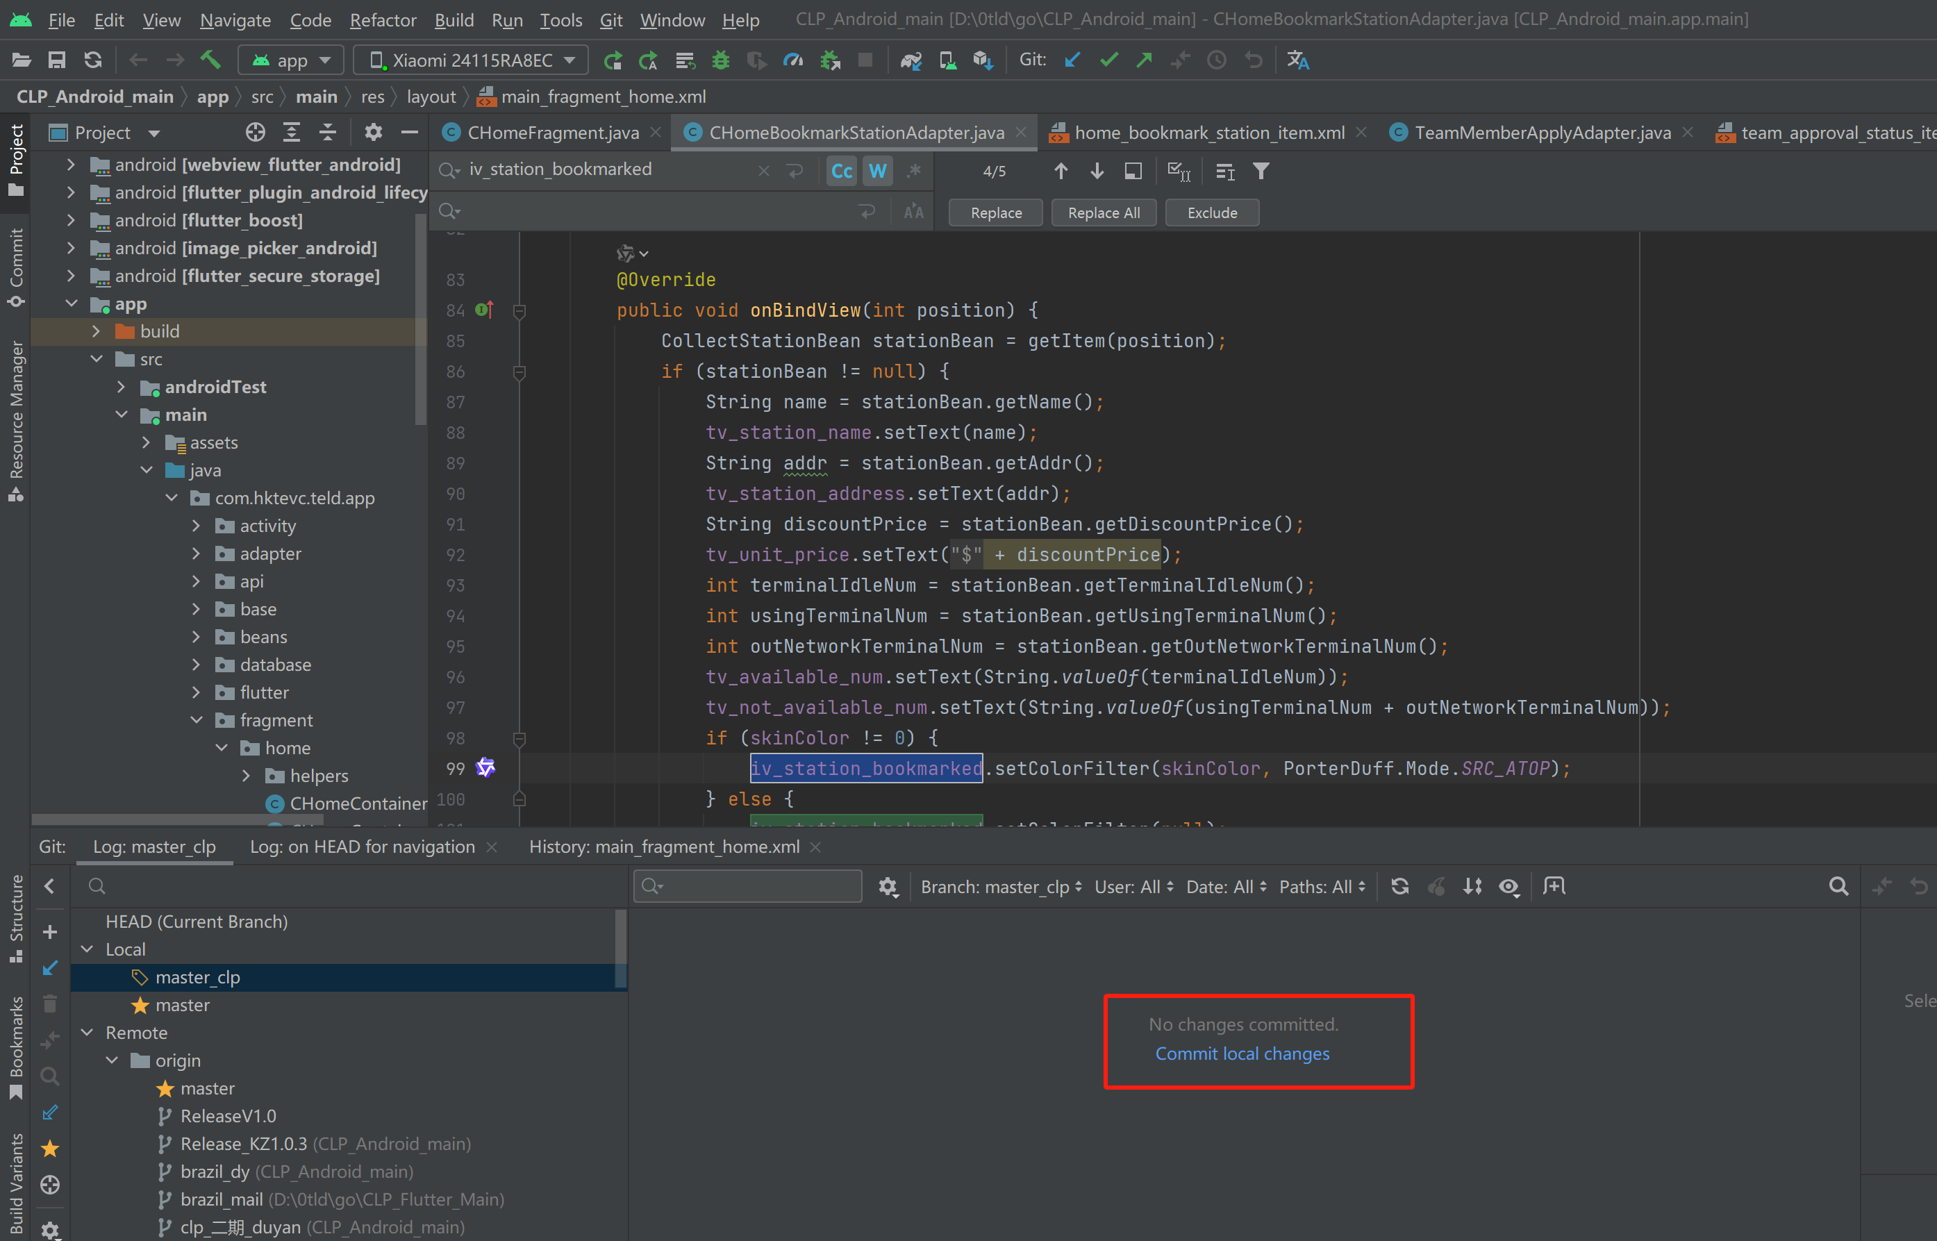The height and width of the screenshot is (1241, 1937).
Task: Toggle Words (W) search option
Action: coord(877,171)
